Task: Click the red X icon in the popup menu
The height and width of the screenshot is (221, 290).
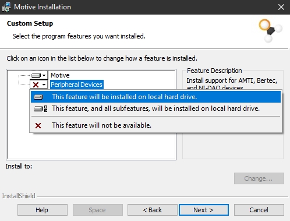Action: (38, 125)
